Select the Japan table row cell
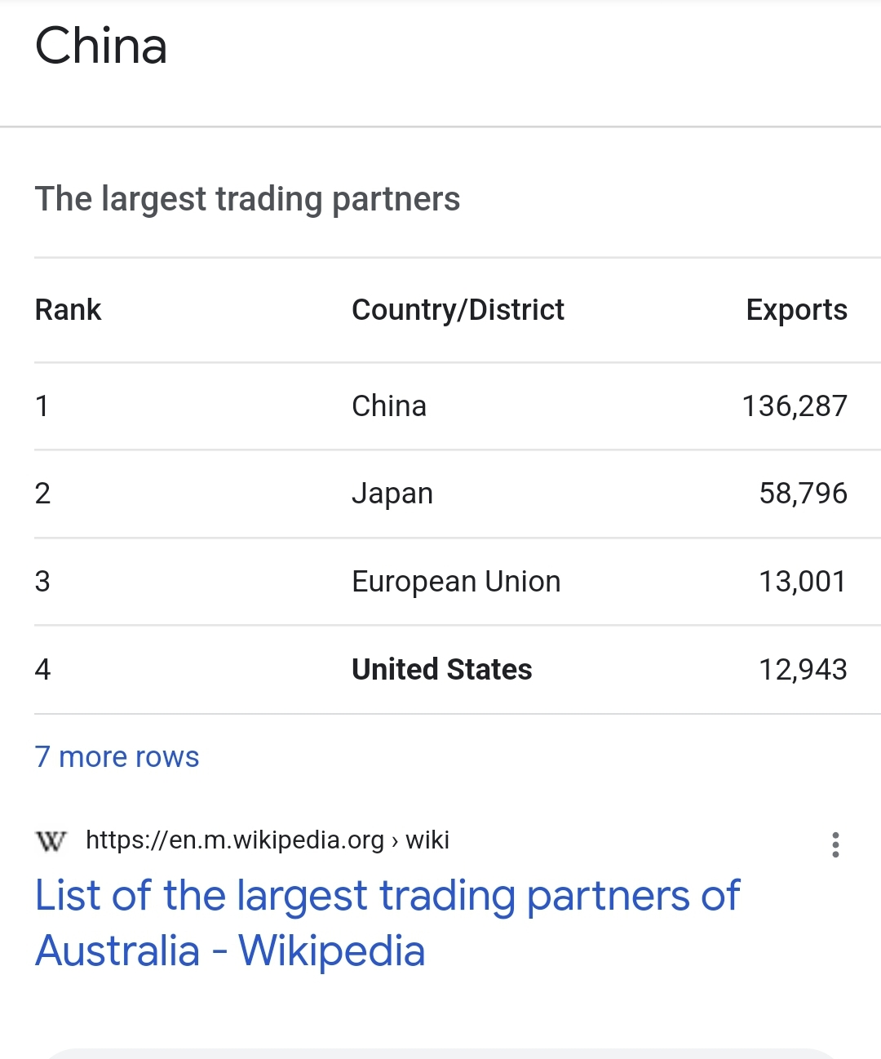 click(392, 494)
